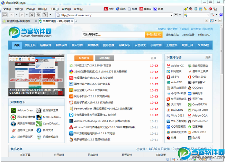Click the Go arrow beside address bar
Viewport: 225px width, 162px height.
[176, 15]
